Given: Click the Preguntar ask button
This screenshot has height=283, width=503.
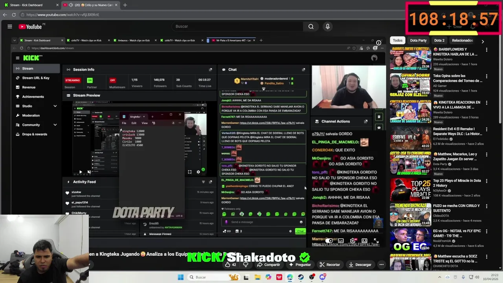Looking at the screenshot, I should click(x=299, y=265).
